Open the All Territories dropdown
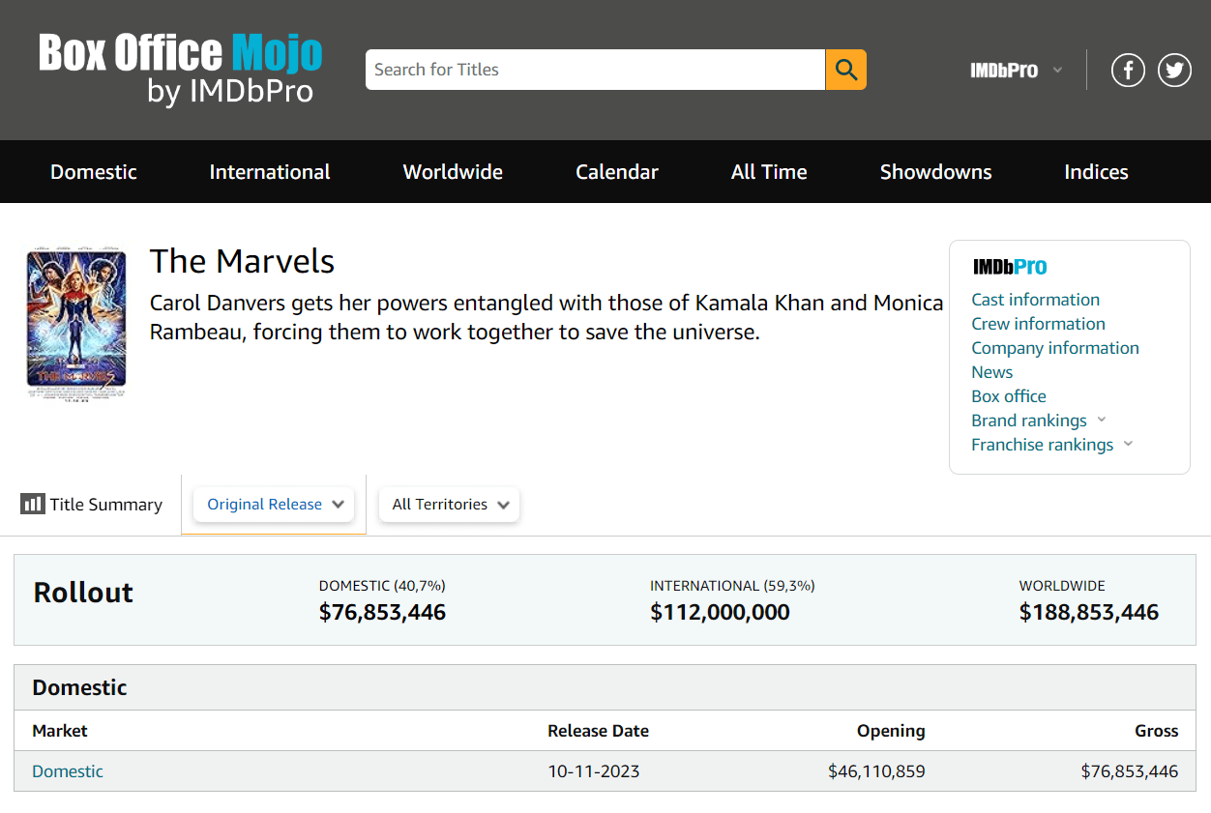This screenshot has height=813, width=1211. [x=448, y=504]
